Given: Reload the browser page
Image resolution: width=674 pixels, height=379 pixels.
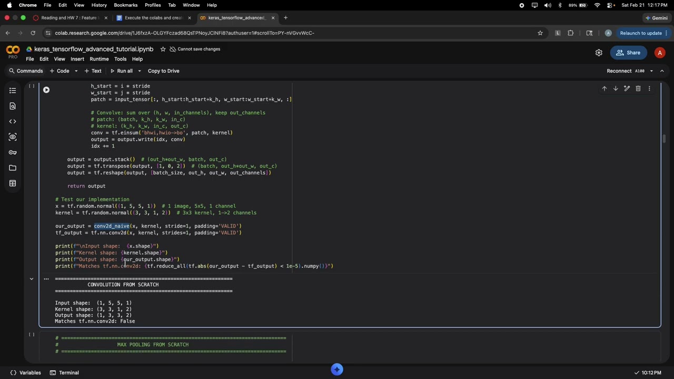Looking at the screenshot, I should point(33,33).
